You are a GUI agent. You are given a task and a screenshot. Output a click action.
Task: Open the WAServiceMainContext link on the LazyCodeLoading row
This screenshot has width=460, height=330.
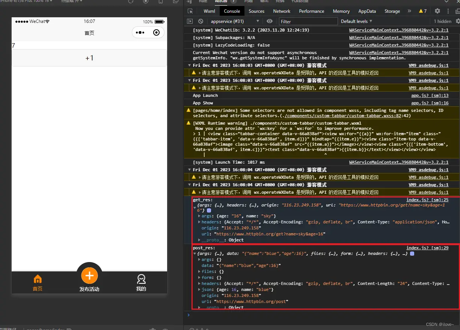pos(399,45)
